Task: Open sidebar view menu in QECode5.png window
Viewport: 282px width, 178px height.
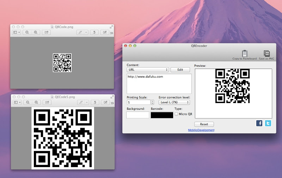Action: pos(17,102)
